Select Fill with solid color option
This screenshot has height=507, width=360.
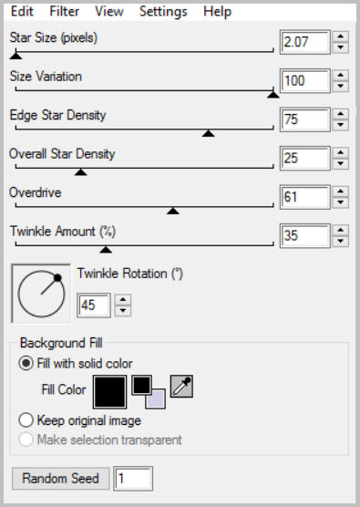click(x=76, y=364)
